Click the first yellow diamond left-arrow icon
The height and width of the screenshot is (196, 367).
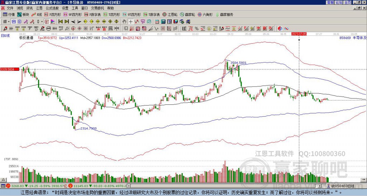point(85,22)
